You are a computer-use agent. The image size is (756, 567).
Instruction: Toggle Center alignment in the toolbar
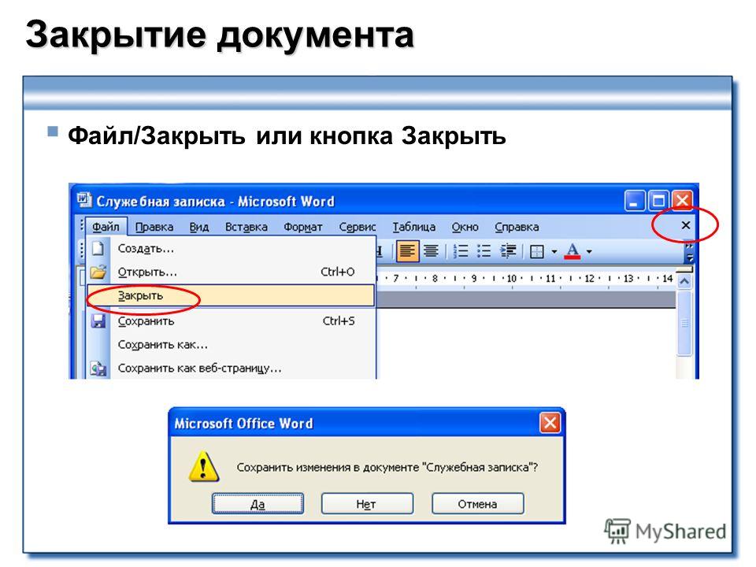point(431,251)
